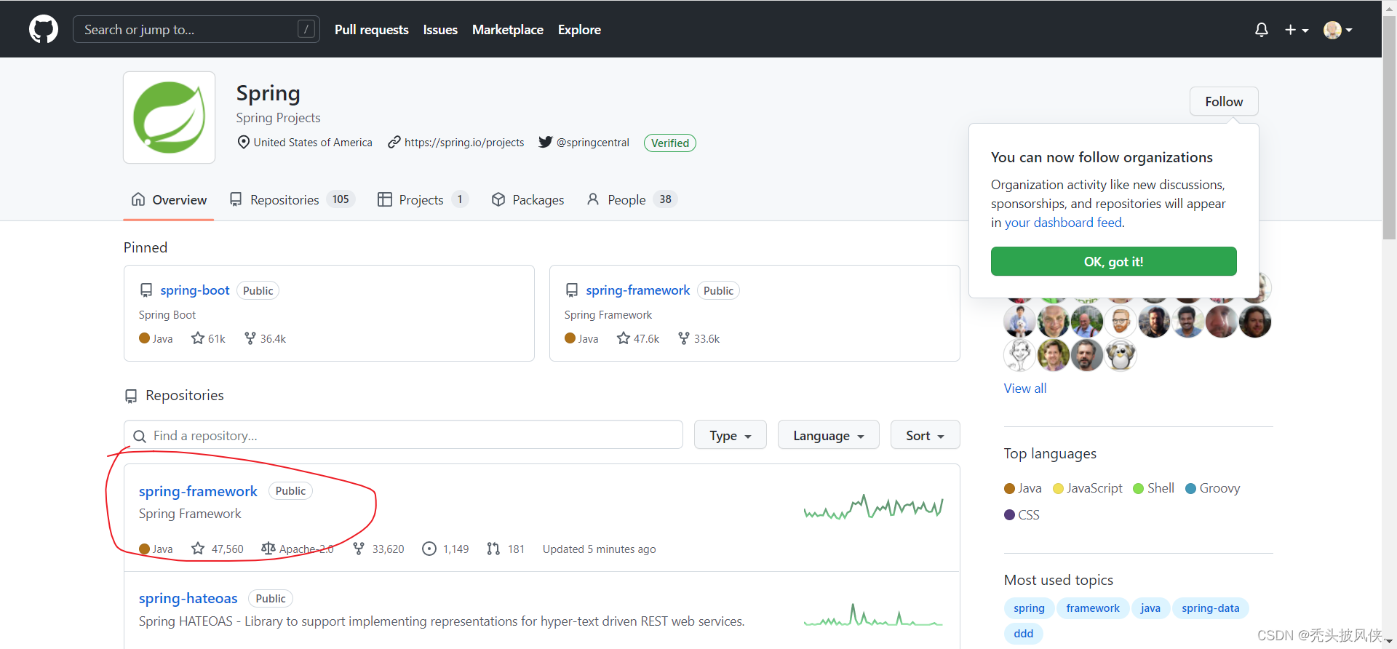Click the pinned spring-framework star count 47.6k
The image size is (1397, 649).
click(637, 338)
